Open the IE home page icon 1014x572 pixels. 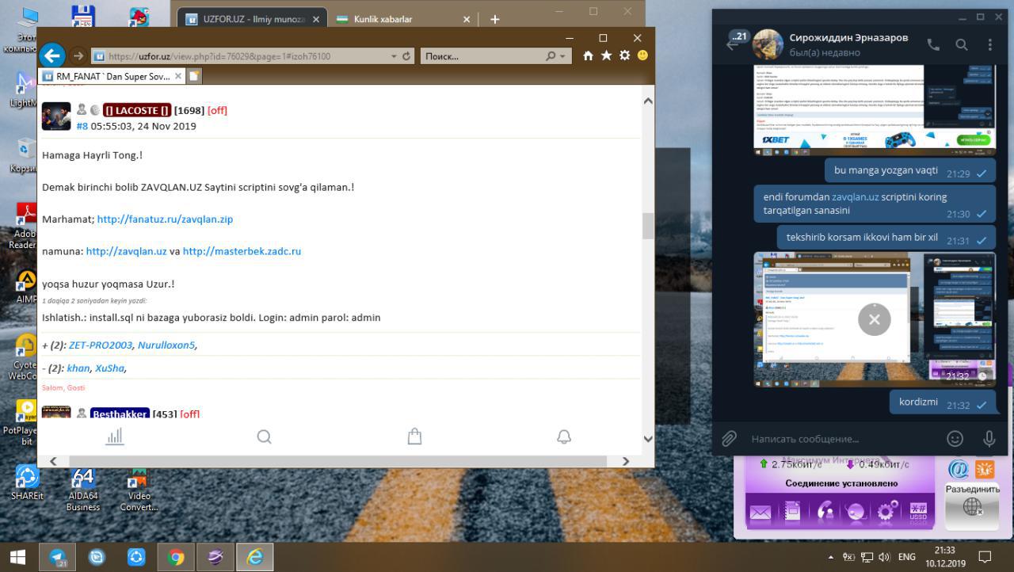coord(588,55)
